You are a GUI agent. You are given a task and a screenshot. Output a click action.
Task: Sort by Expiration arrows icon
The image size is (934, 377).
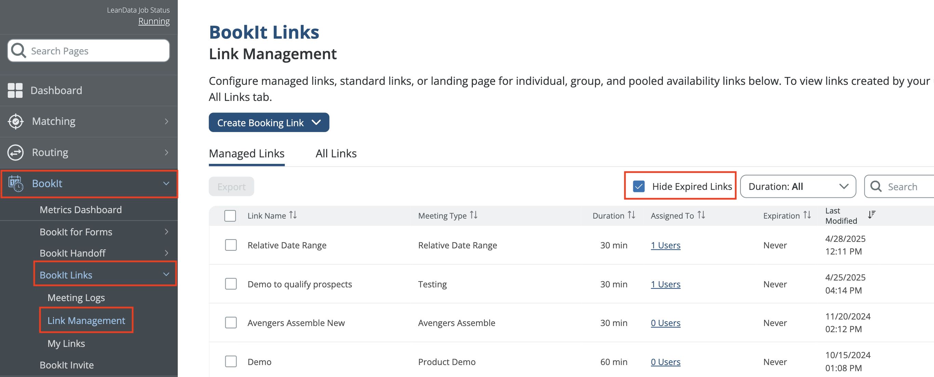(x=807, y=215)
